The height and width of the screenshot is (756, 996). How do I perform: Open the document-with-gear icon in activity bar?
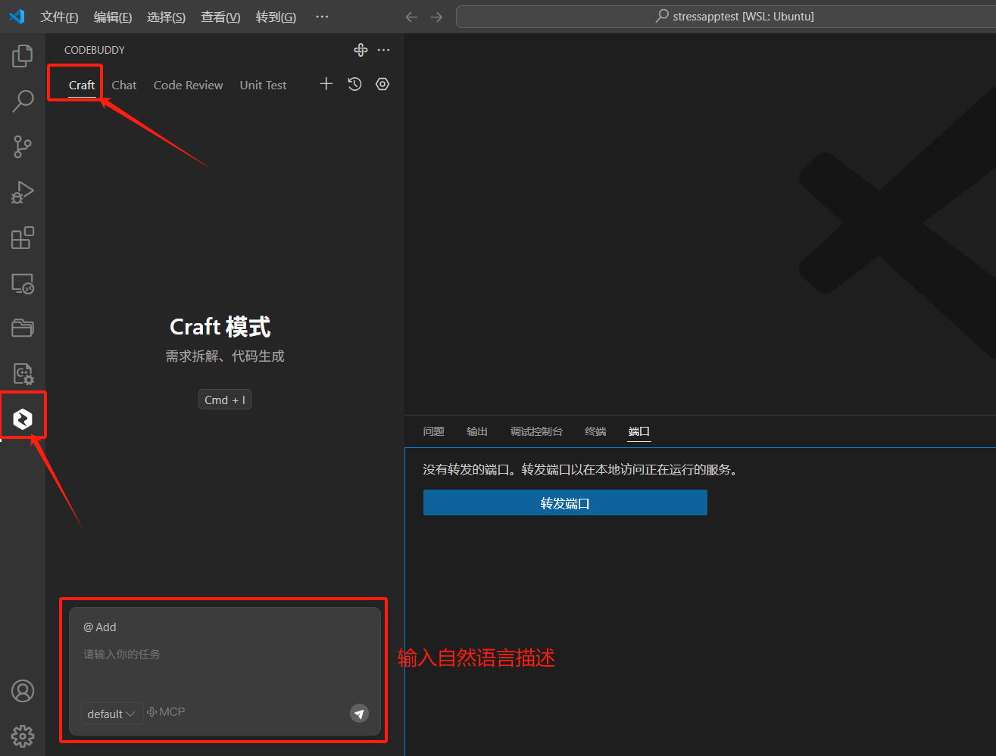coord(23,373)
